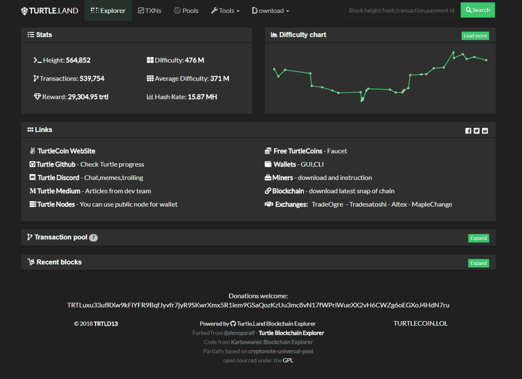Viewport: 522px width, 379px height.
Task: Open the Reddit icon in Links header
Action: click(x=485, y=131)
